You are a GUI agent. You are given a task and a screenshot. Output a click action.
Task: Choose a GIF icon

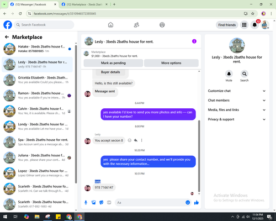pyautogui.click(x=109, y=203)
